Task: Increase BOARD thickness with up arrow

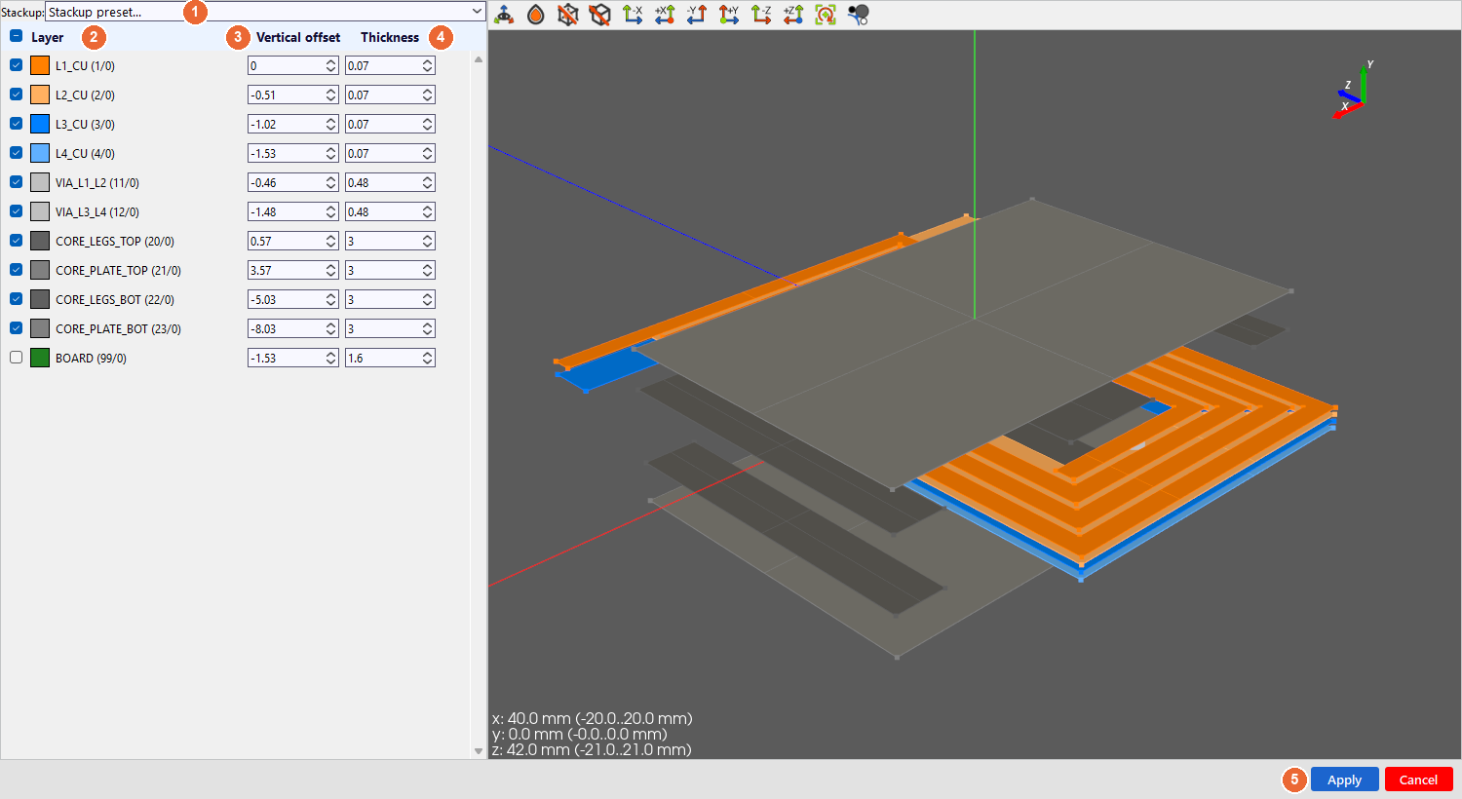Action: (428, 354)
